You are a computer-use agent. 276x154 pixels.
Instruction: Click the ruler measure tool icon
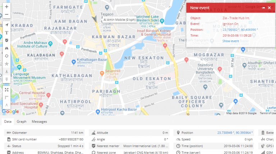tap(6, 97)
